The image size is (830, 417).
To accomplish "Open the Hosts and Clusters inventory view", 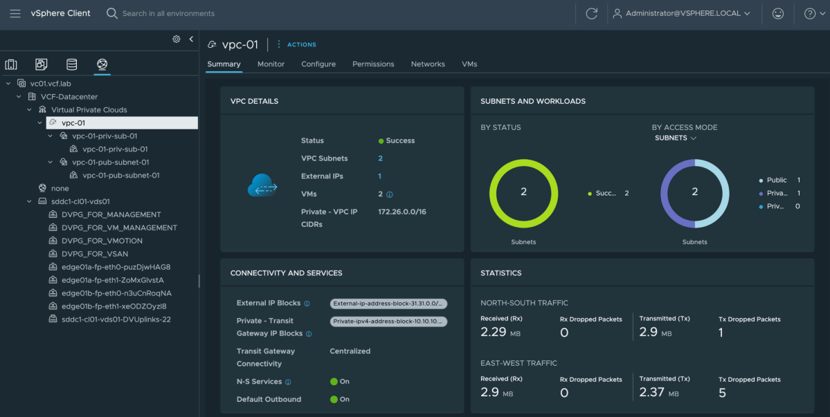I will [x=11, y=64].
